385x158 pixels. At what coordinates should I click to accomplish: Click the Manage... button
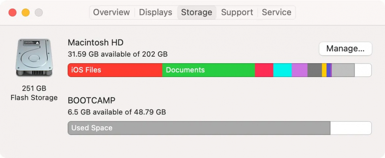tap(345, 49)
